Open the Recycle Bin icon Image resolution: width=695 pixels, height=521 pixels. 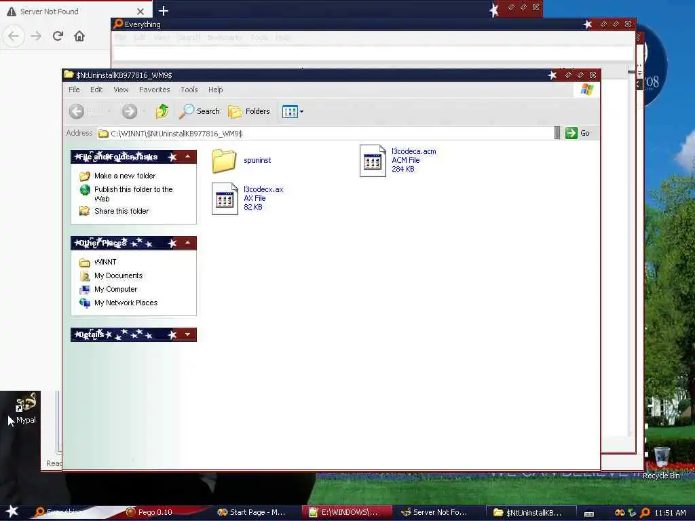661,463
